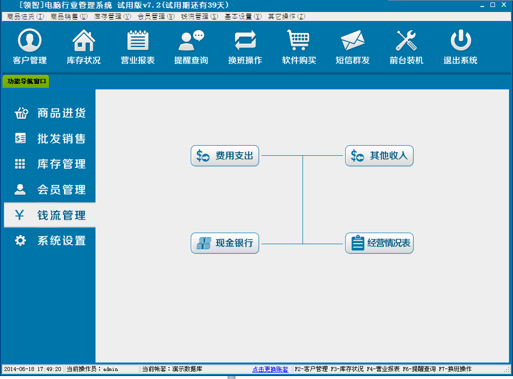Click dollar icon on 费用支出 button
Screen dimensions: 513x379
point(203,155)
